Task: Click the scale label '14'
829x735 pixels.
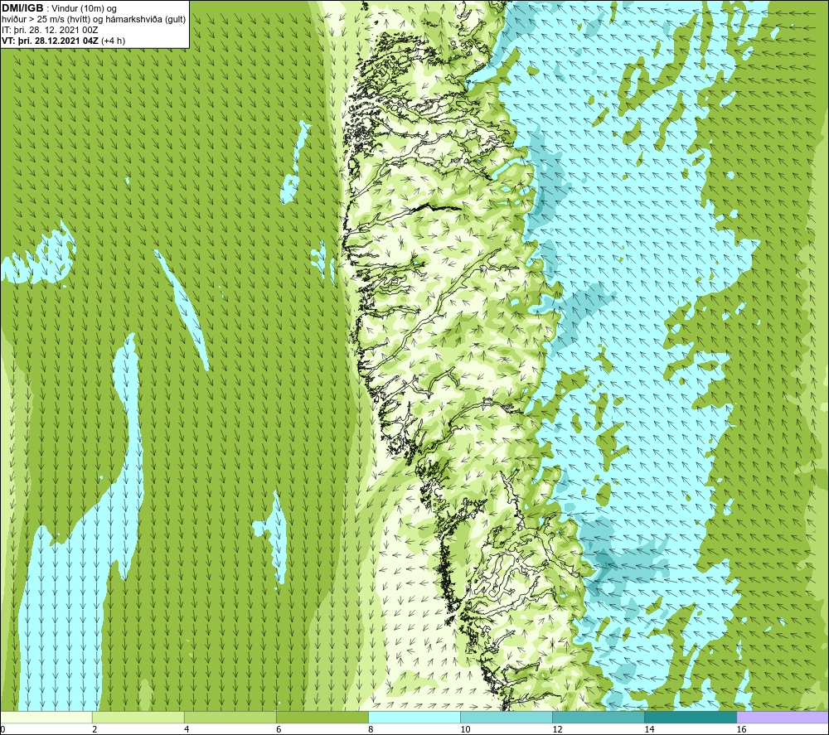Action: (x=649, y=729)
